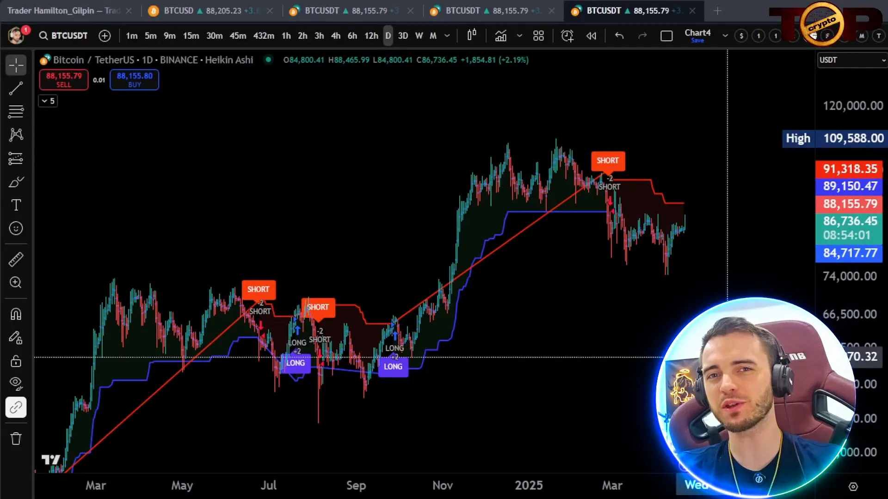Click the purple LONG label near September
The width and height of the screenshot is (888, 499).
point(393,367)
